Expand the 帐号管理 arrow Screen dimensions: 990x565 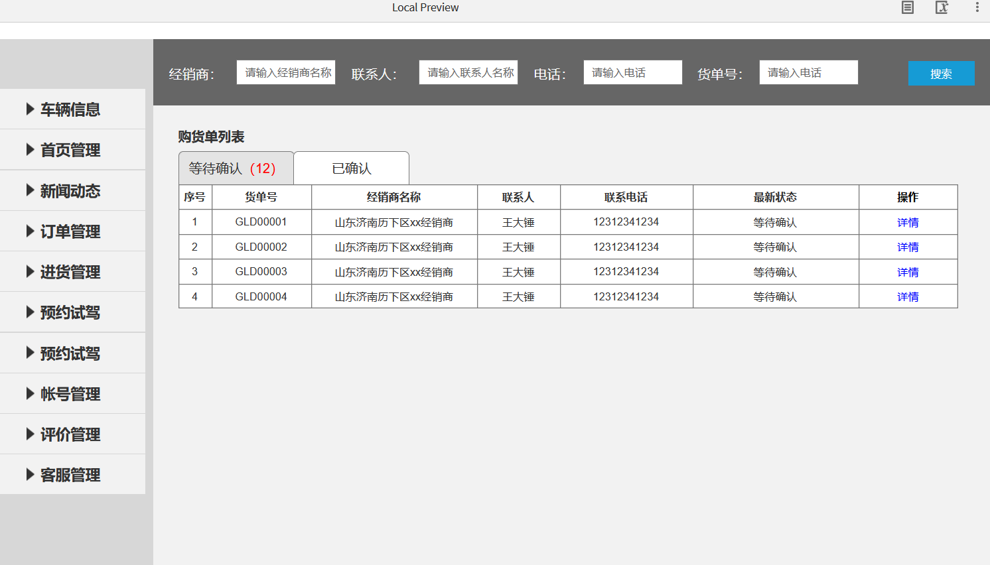point(30,393)
